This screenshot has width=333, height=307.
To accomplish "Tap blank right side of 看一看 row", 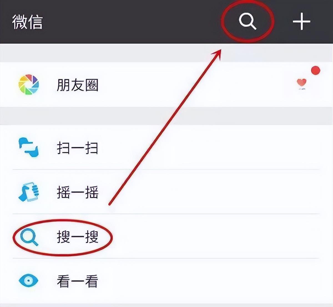I will pos(222,281).
